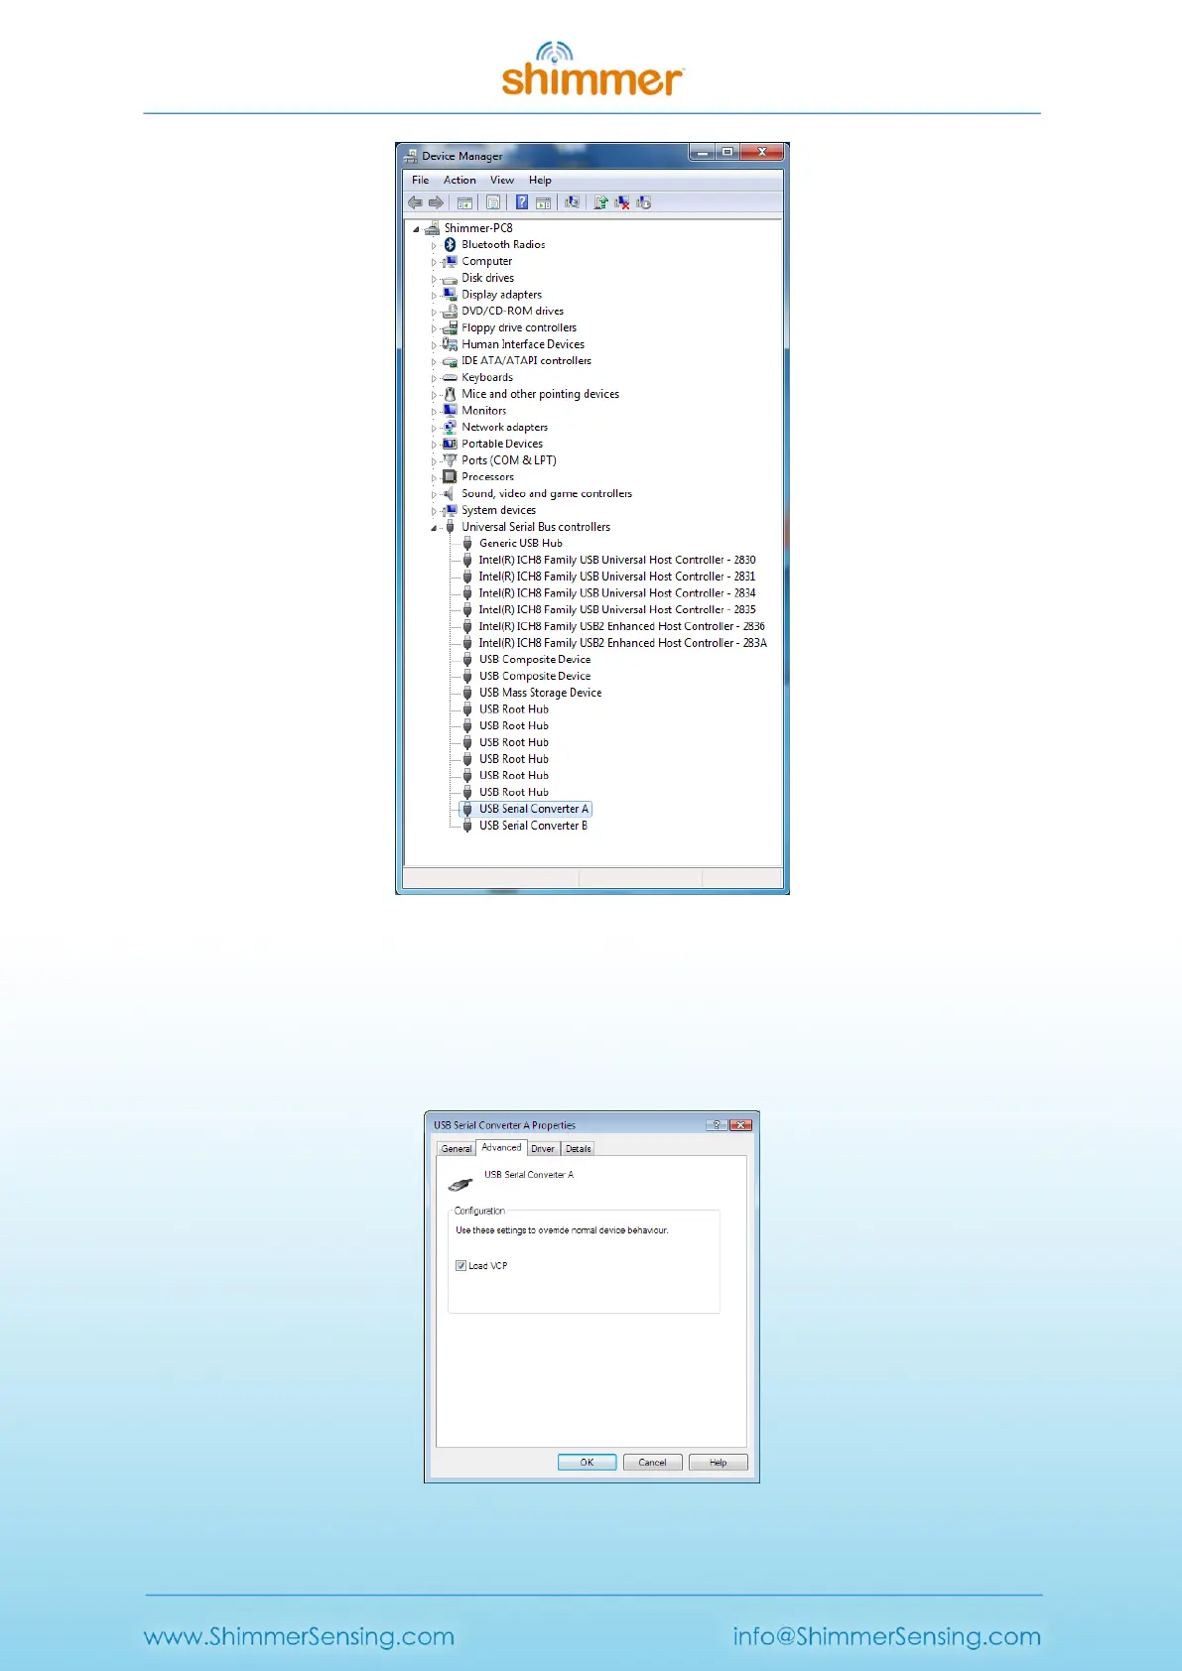The width and height of the screenshot is (1182, 1671).
Task: Expand the System devices category
Action: pyautogui.click(x=434, y=511)
